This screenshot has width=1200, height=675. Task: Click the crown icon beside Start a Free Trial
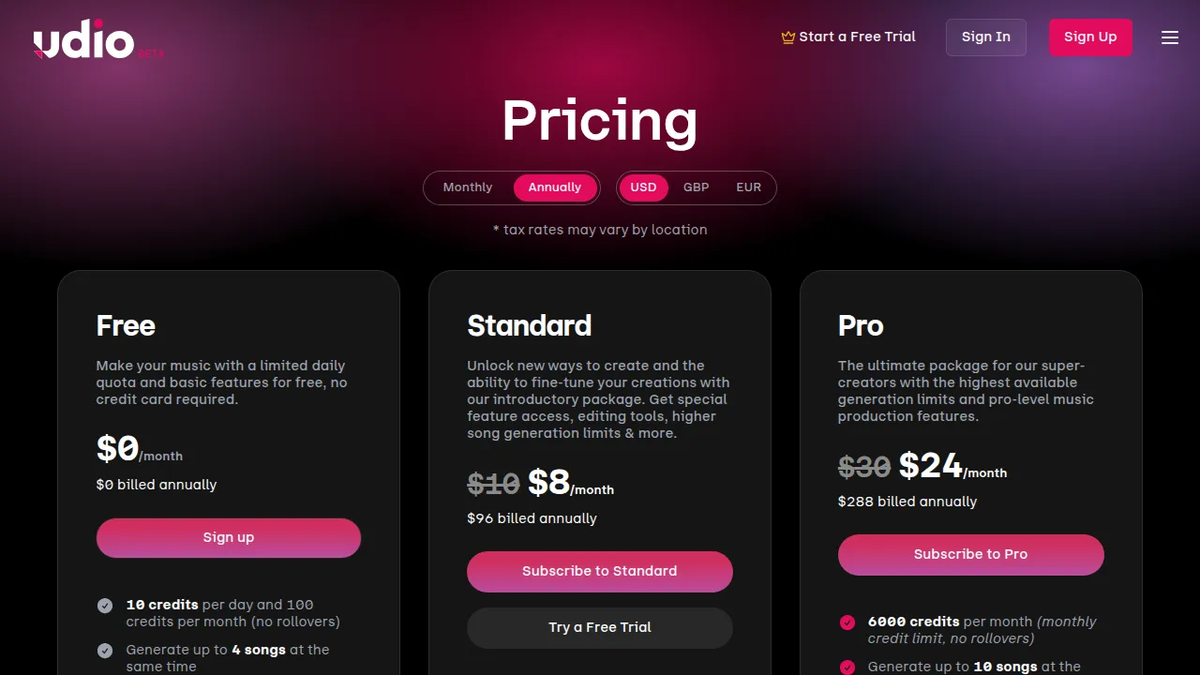[x=788, y=37]
